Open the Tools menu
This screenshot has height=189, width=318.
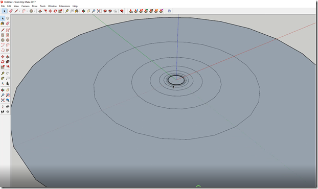pyautogui.click(x=43, y=6)
